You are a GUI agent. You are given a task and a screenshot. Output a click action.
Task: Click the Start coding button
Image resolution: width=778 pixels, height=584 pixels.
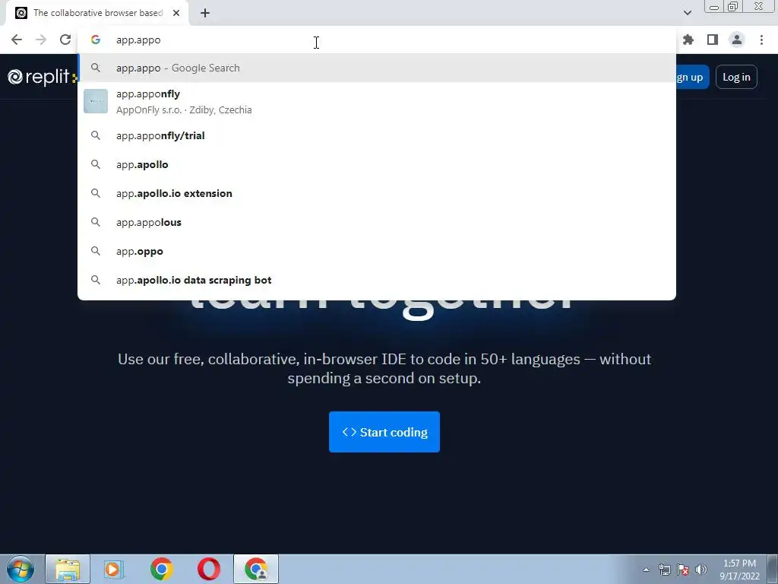pos(384,432)
